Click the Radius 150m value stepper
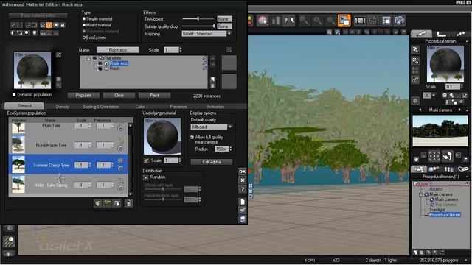 231,149
